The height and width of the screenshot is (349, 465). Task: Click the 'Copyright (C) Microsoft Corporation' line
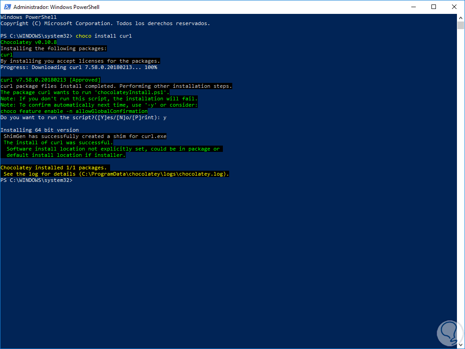coord(105,23)
